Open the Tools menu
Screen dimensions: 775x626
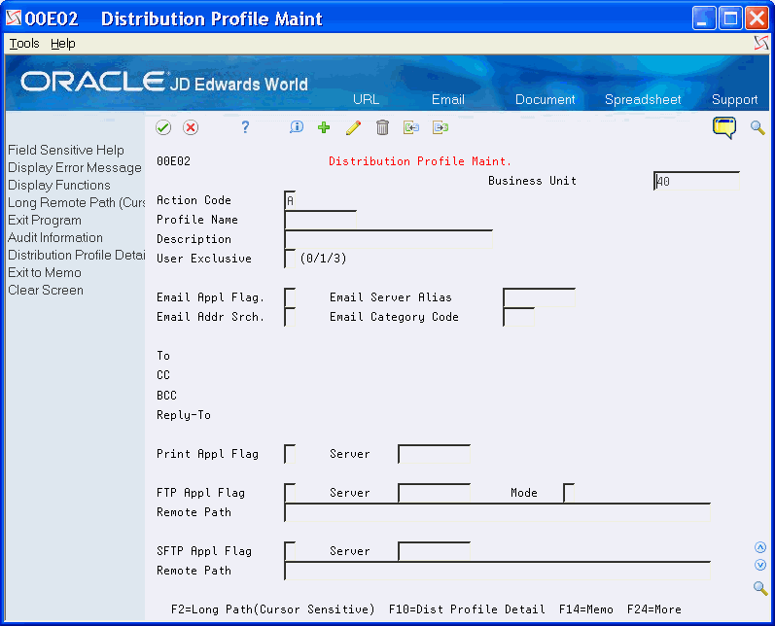24,44
